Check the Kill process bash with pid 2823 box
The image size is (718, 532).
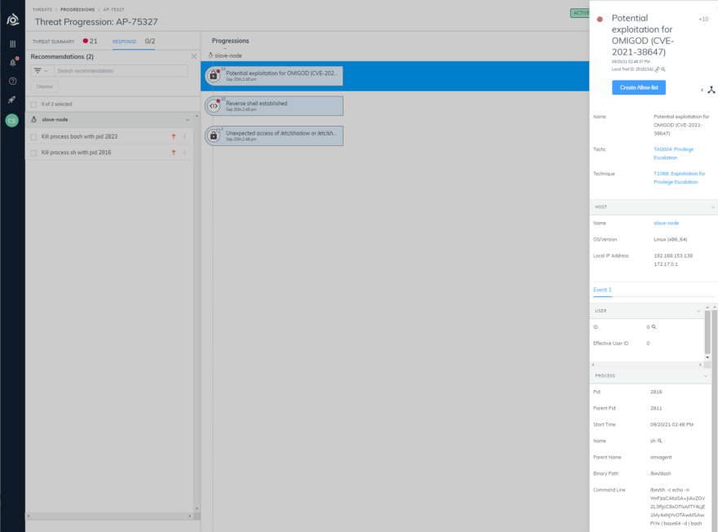pyautogui.click(x=33, y=137)
